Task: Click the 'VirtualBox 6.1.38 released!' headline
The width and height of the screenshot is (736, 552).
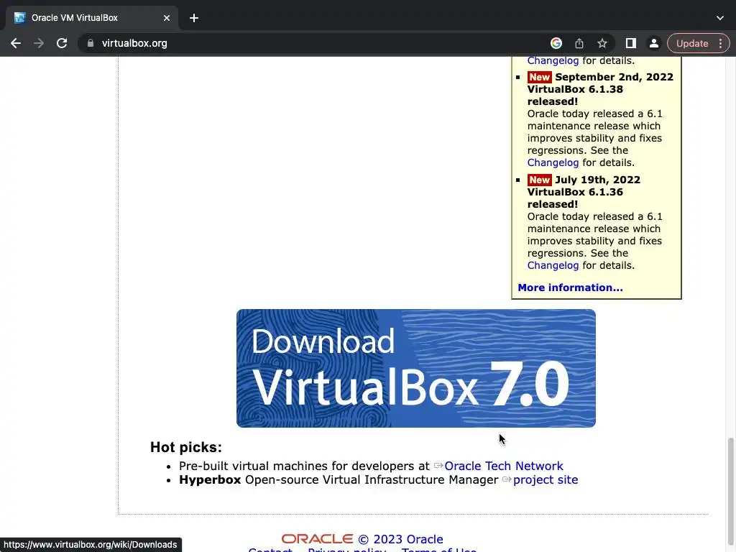Action: click(x=575, y=96)
